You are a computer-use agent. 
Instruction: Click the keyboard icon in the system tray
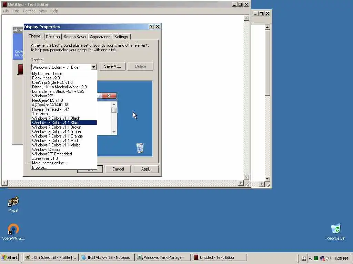[303, 258]
